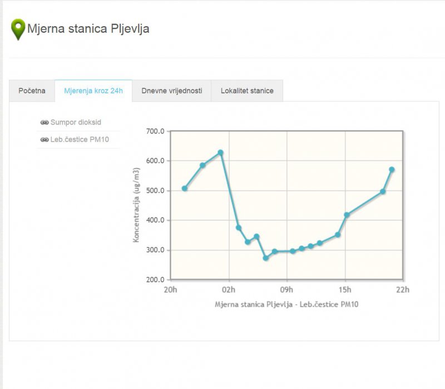
Task: Select the second-to-last data point
Action: 383,191
